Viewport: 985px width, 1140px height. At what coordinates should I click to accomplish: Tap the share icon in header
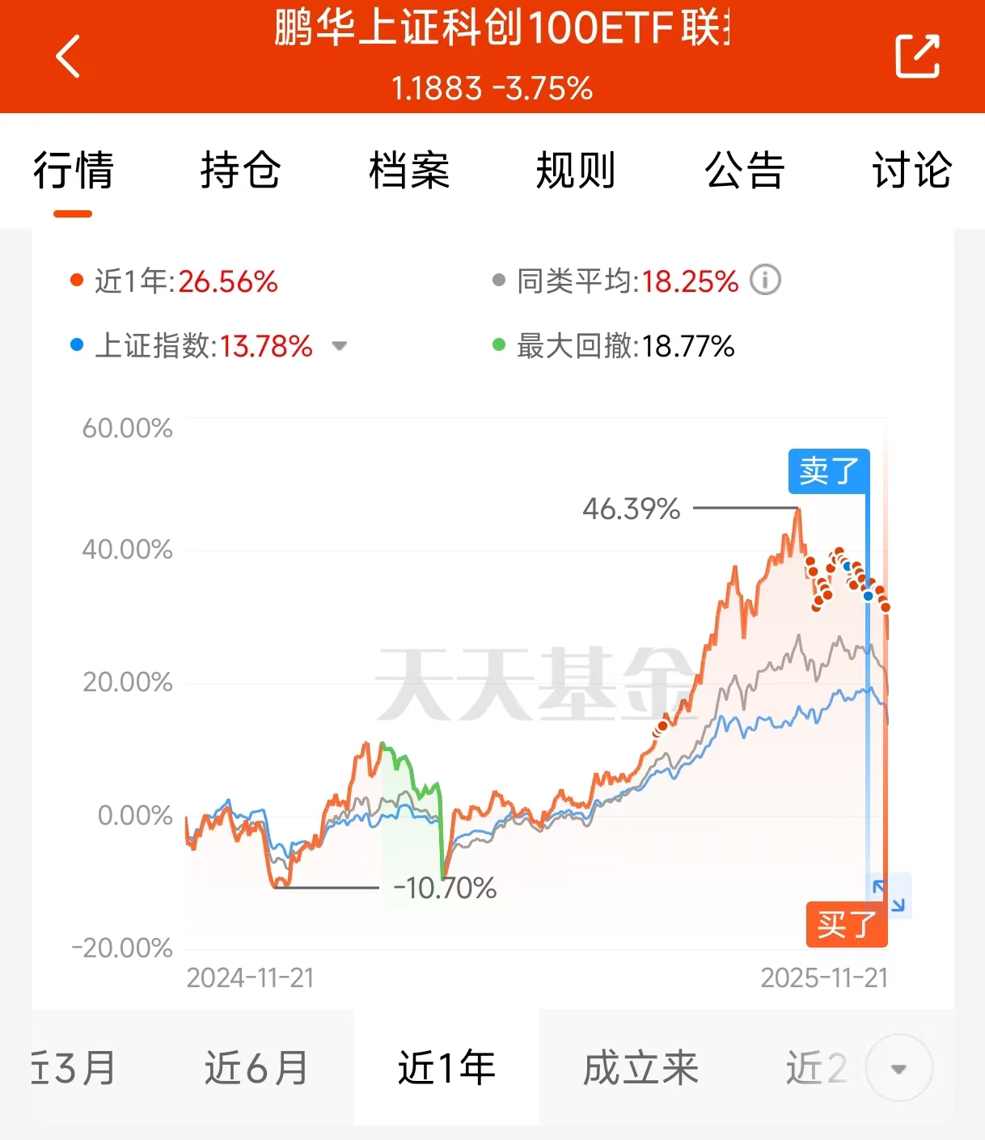[x=917, y=56]
